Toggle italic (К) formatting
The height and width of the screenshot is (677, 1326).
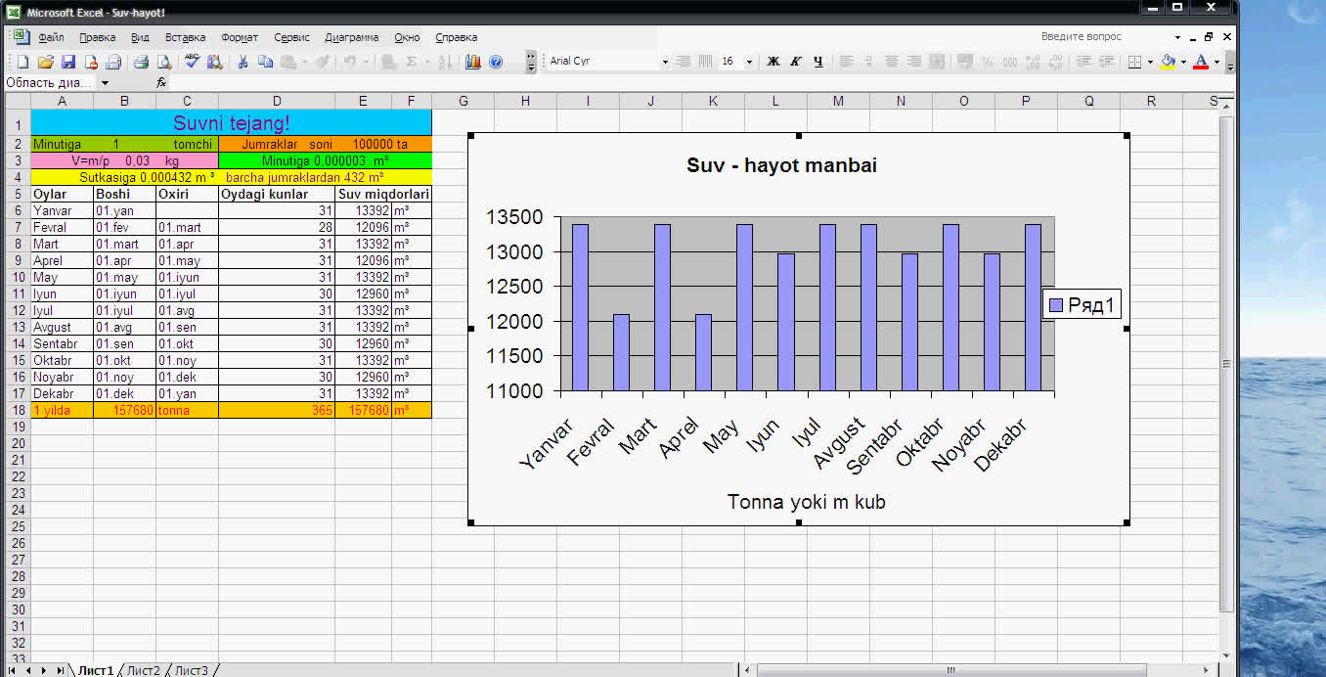pyautogui.click(x=795, y=62)
